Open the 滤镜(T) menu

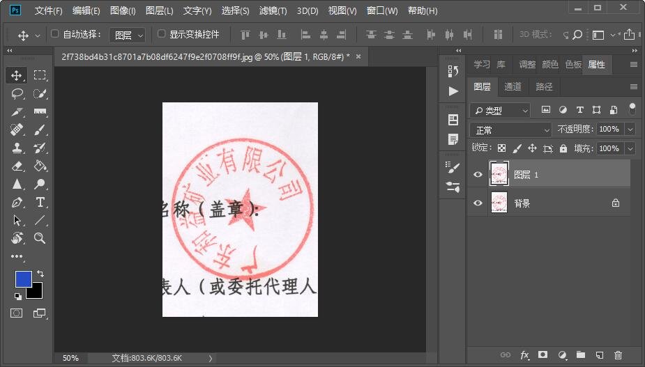[x=273, y=10]
